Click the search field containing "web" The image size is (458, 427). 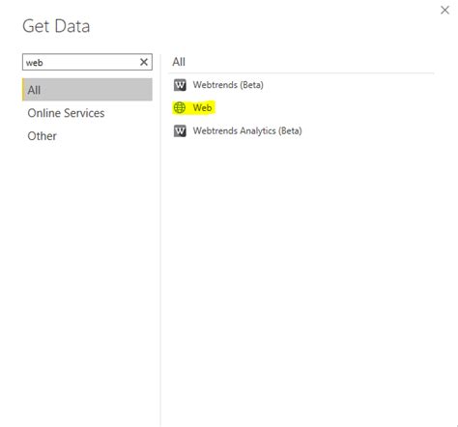pyautogui.click(x=87, y=62)
